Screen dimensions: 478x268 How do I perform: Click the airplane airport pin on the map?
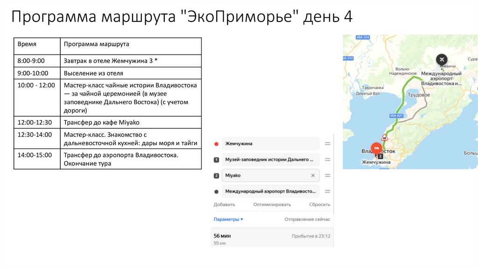(442, 59)
